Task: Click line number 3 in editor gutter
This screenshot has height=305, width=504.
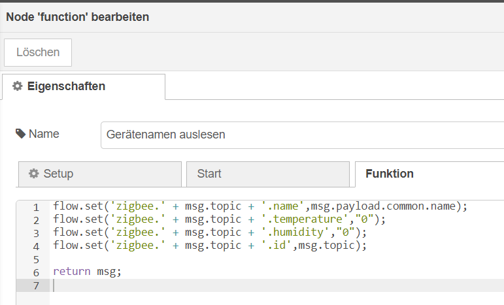Action: click(x=37, y=233)
